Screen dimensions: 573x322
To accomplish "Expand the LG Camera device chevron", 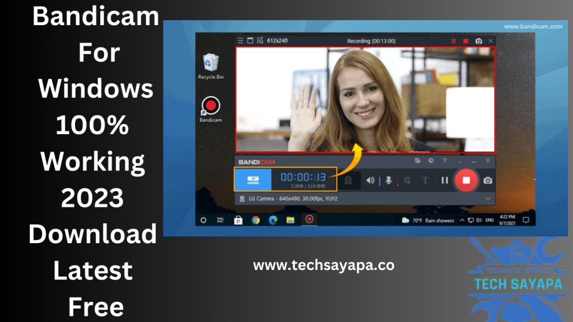I will (488, 199).
